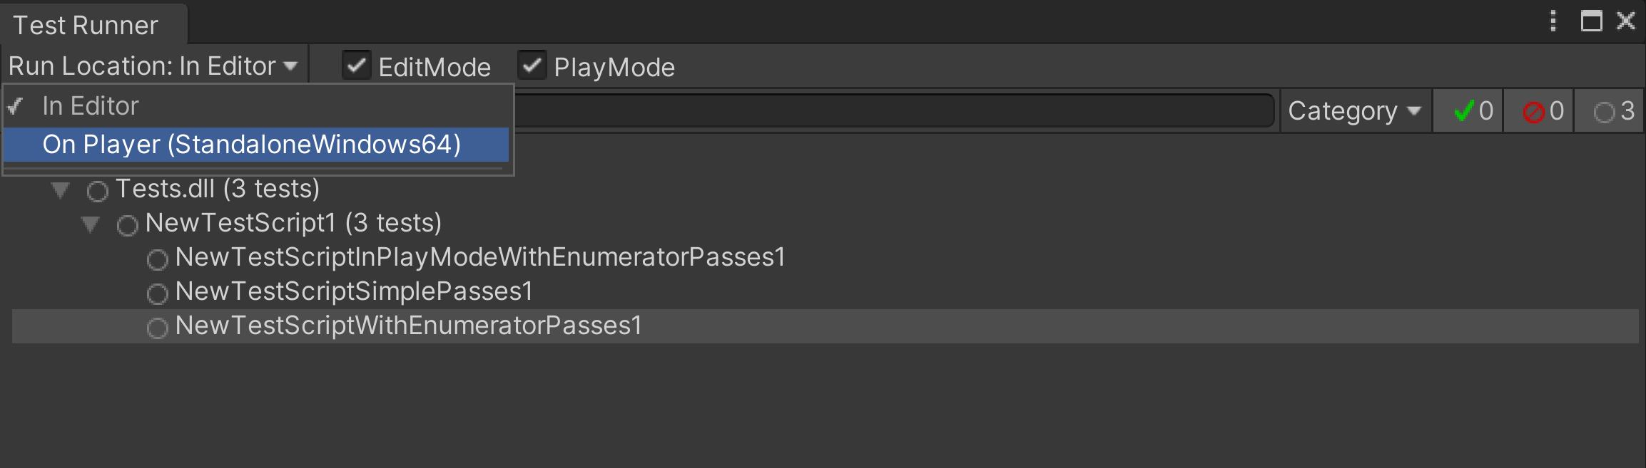Click the green passed tests filter icon

coord(1464,111)
